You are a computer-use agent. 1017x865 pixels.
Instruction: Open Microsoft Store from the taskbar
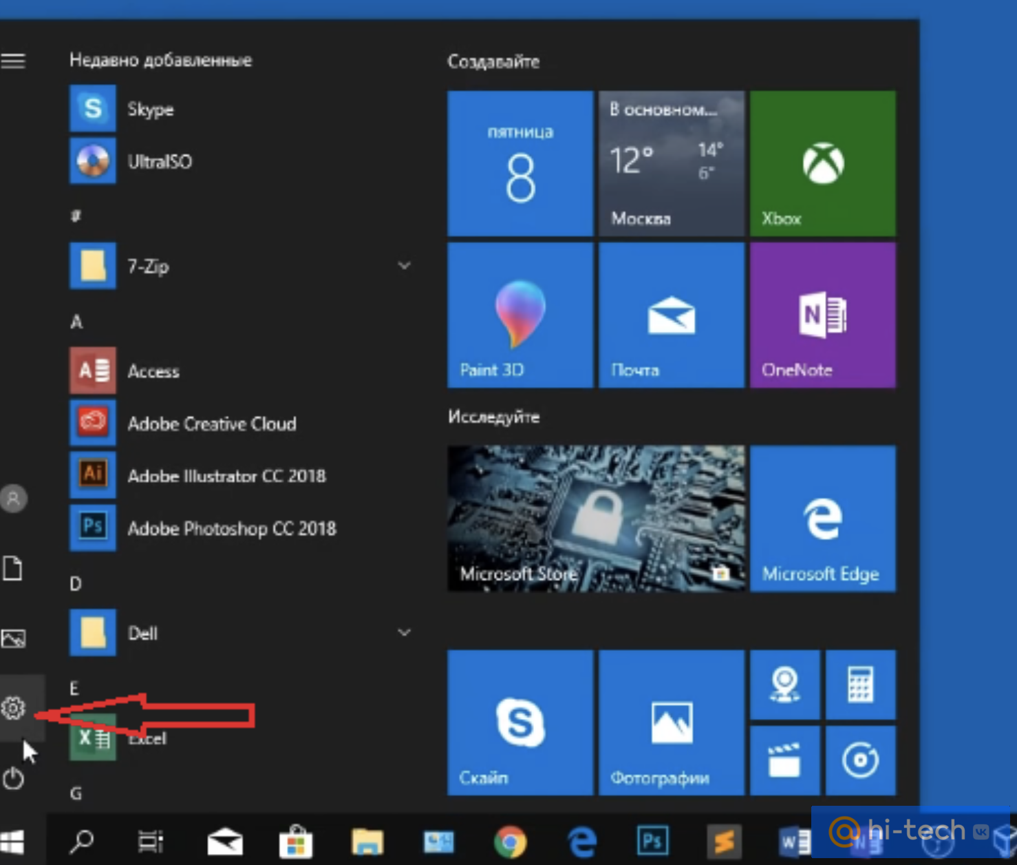point(296,841)
